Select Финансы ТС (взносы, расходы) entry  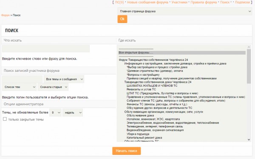[x=157, y=104]
